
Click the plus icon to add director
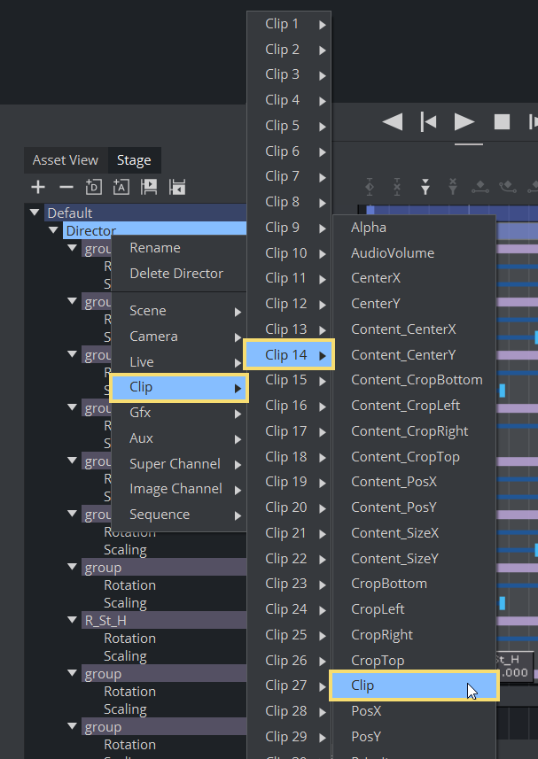pyautogui.click(x=37, y=187)
